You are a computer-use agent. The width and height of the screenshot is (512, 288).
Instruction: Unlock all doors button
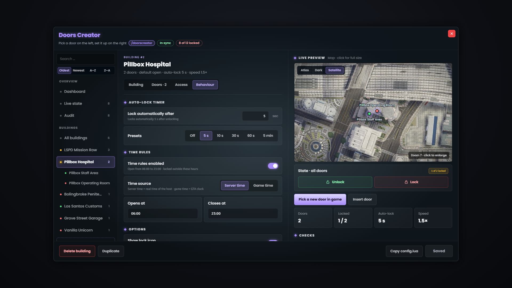335,182
